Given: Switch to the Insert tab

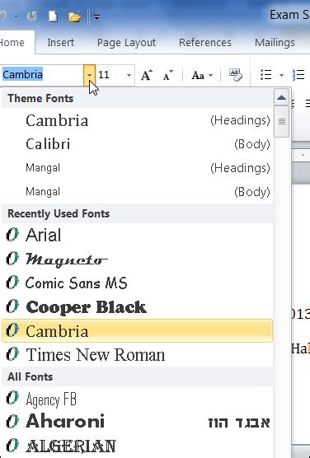Looking at the screenshot, I should click(60, 43).
